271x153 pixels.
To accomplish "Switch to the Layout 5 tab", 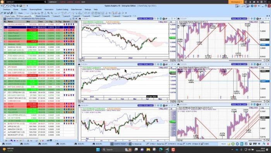I will [x=77, y=16].
